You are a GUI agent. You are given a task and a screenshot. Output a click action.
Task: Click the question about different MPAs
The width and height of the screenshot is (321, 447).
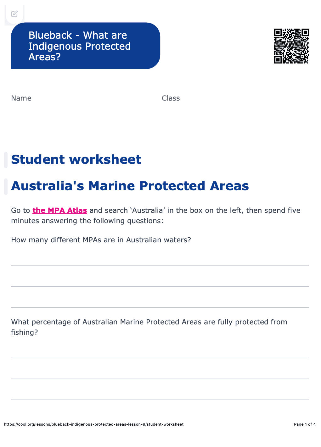pyautogui.click(x=101, y=240)
